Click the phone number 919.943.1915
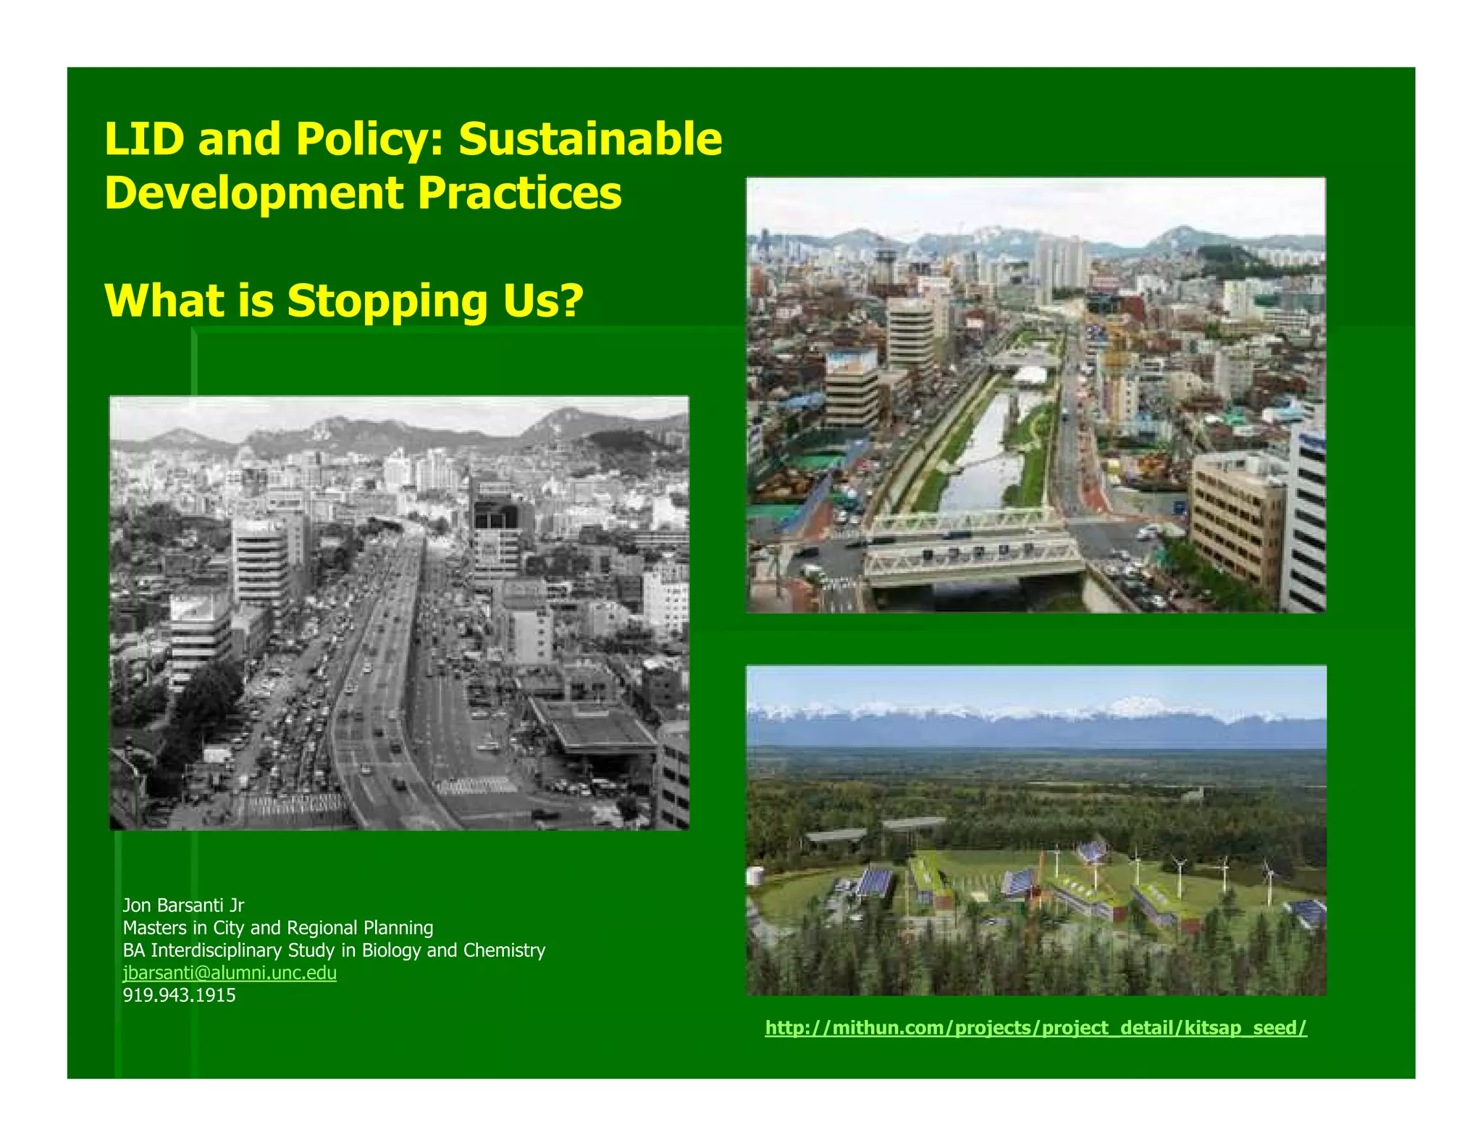Screen dimensions: 1483x1146 click(x=179, y=995)
